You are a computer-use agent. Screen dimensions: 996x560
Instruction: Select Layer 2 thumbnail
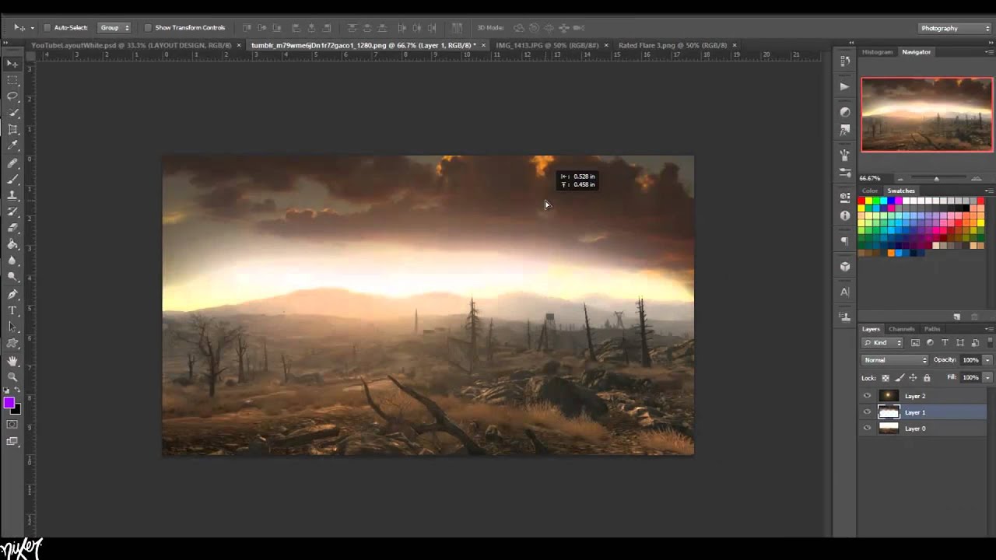tap(889, 396)
